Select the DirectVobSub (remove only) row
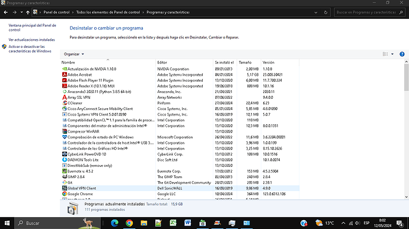This screenshot has width=409, height=229. point(180,166)
